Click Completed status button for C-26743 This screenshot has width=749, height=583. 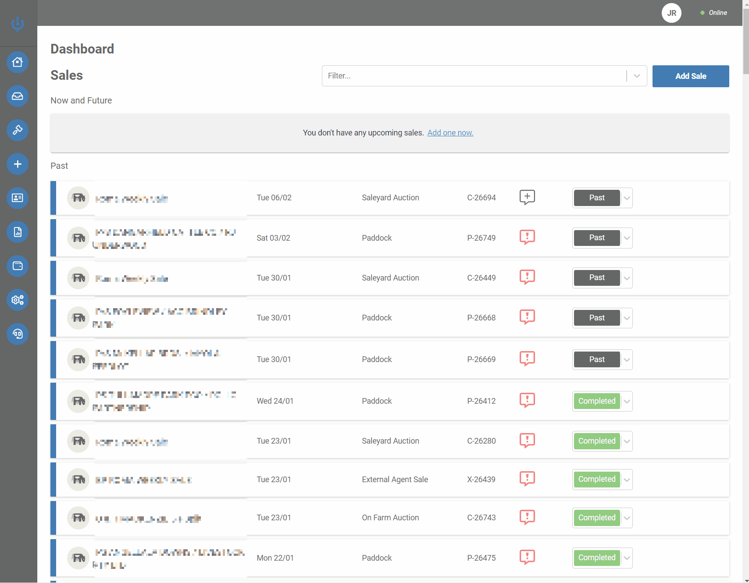click(597, 518)
